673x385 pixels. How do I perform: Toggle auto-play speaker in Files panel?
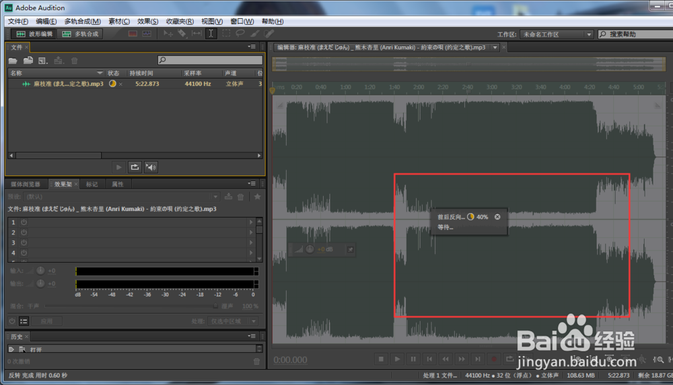(151, 167)
